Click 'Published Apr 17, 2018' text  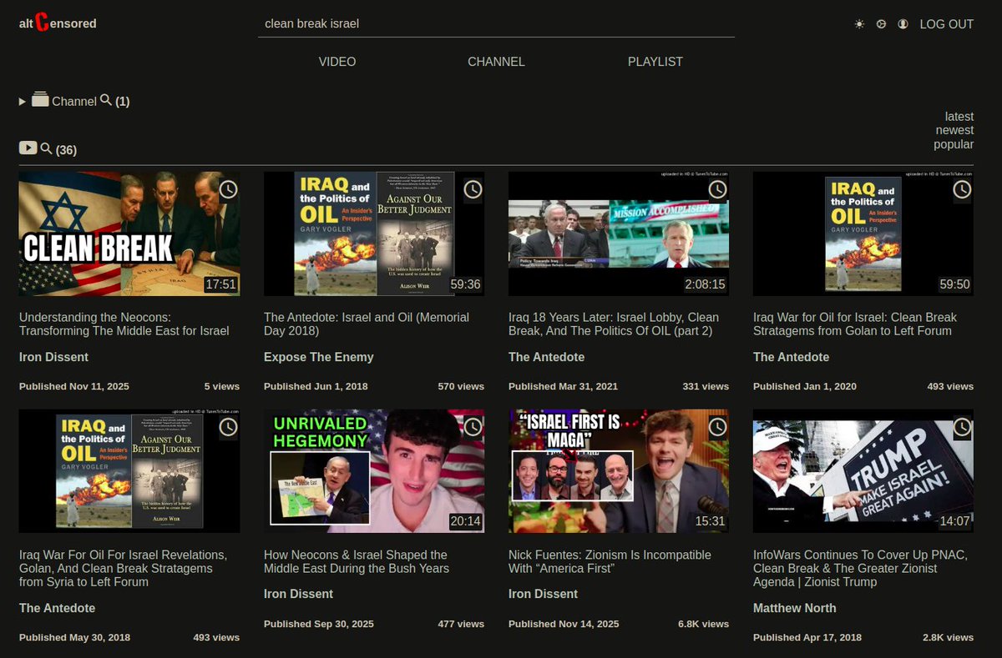click(807, 637)
